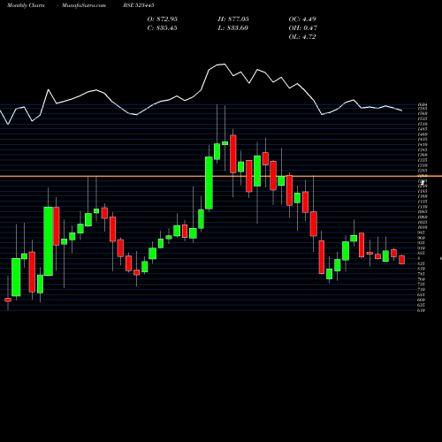
Task: Click the 'BSE 523445' symbol text
Action: [139, 5]
